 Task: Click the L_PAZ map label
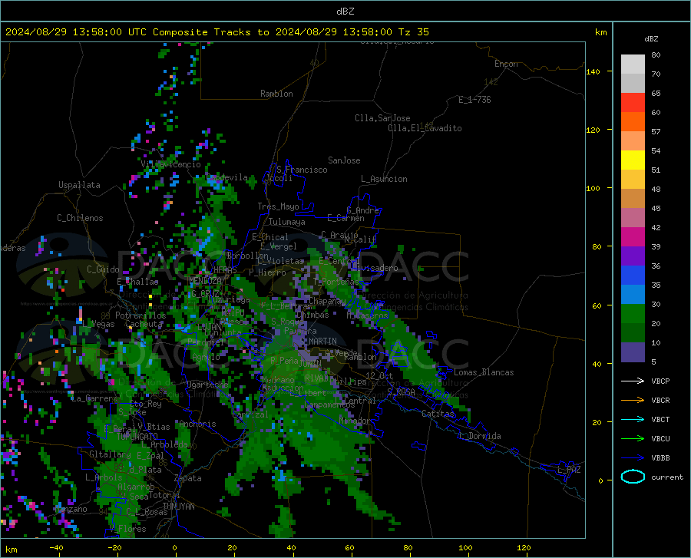pyautogui.click(x=569, y=470)
